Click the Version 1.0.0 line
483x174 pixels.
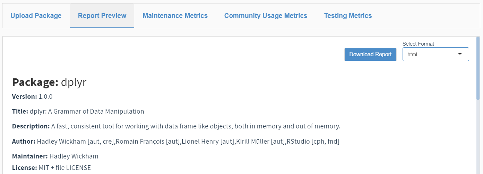[32, 97]
